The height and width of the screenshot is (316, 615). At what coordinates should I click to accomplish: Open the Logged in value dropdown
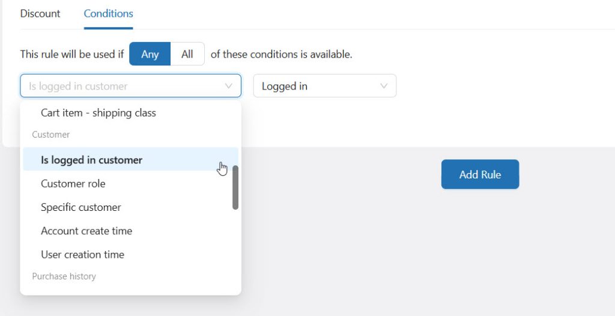pos(318,86)
